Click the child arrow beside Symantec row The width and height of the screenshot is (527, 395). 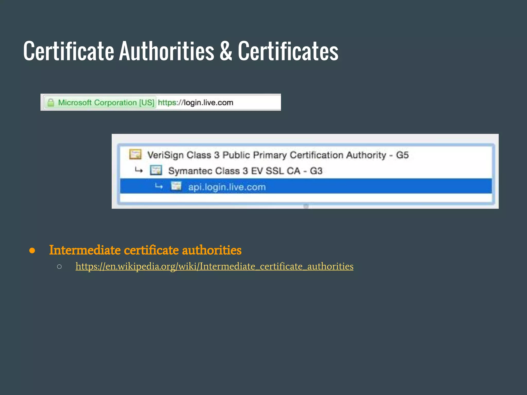pyautogui.click(x=139, y=170)
